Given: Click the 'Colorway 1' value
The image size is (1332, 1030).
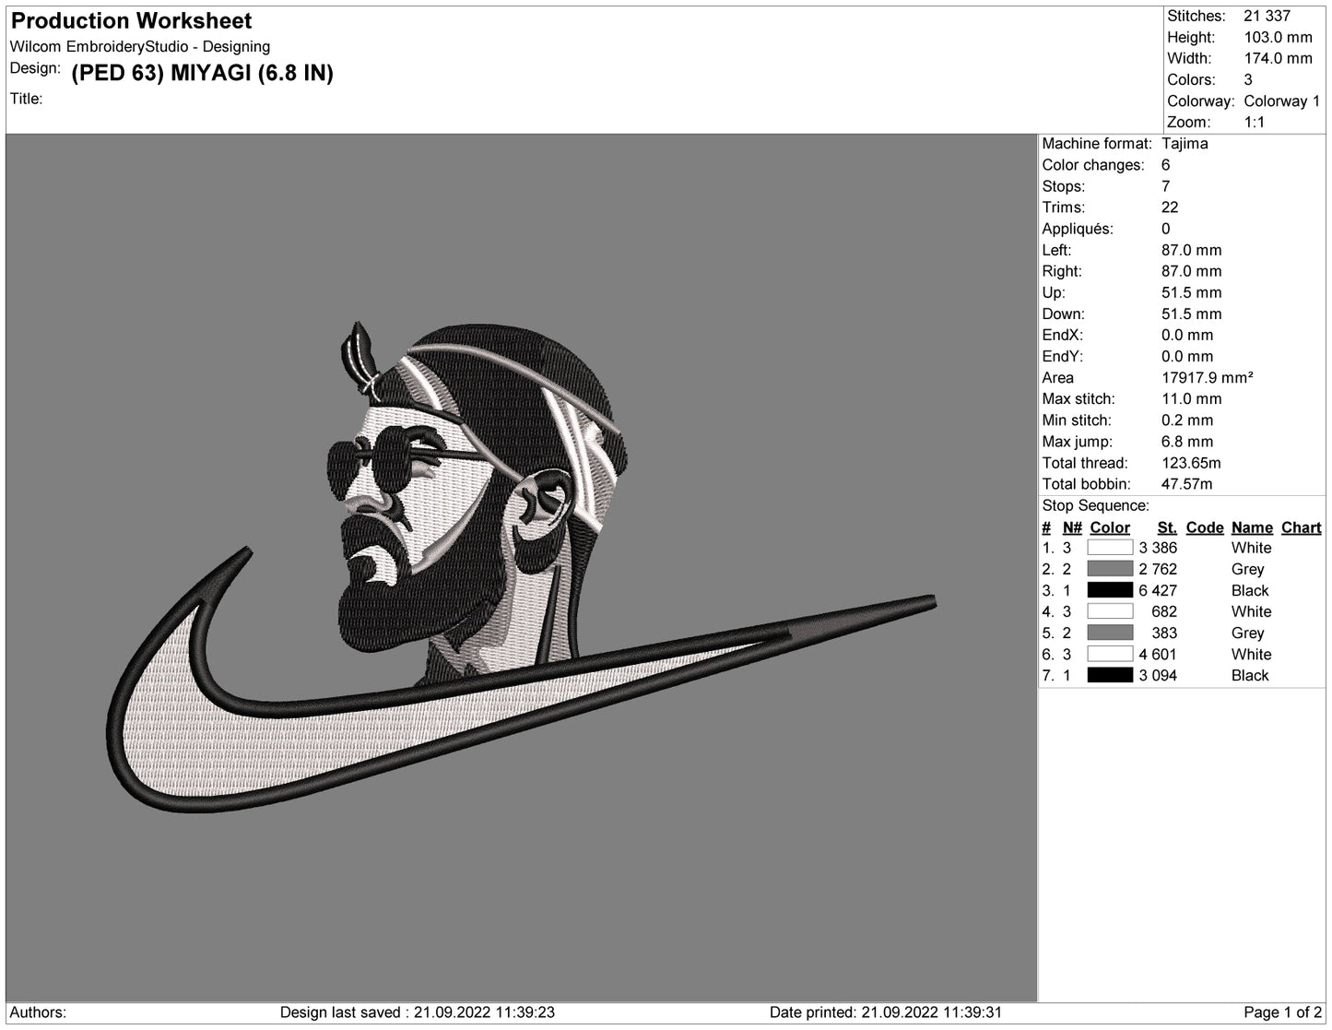Looking at the screenshot, I should click(1281, 101).
